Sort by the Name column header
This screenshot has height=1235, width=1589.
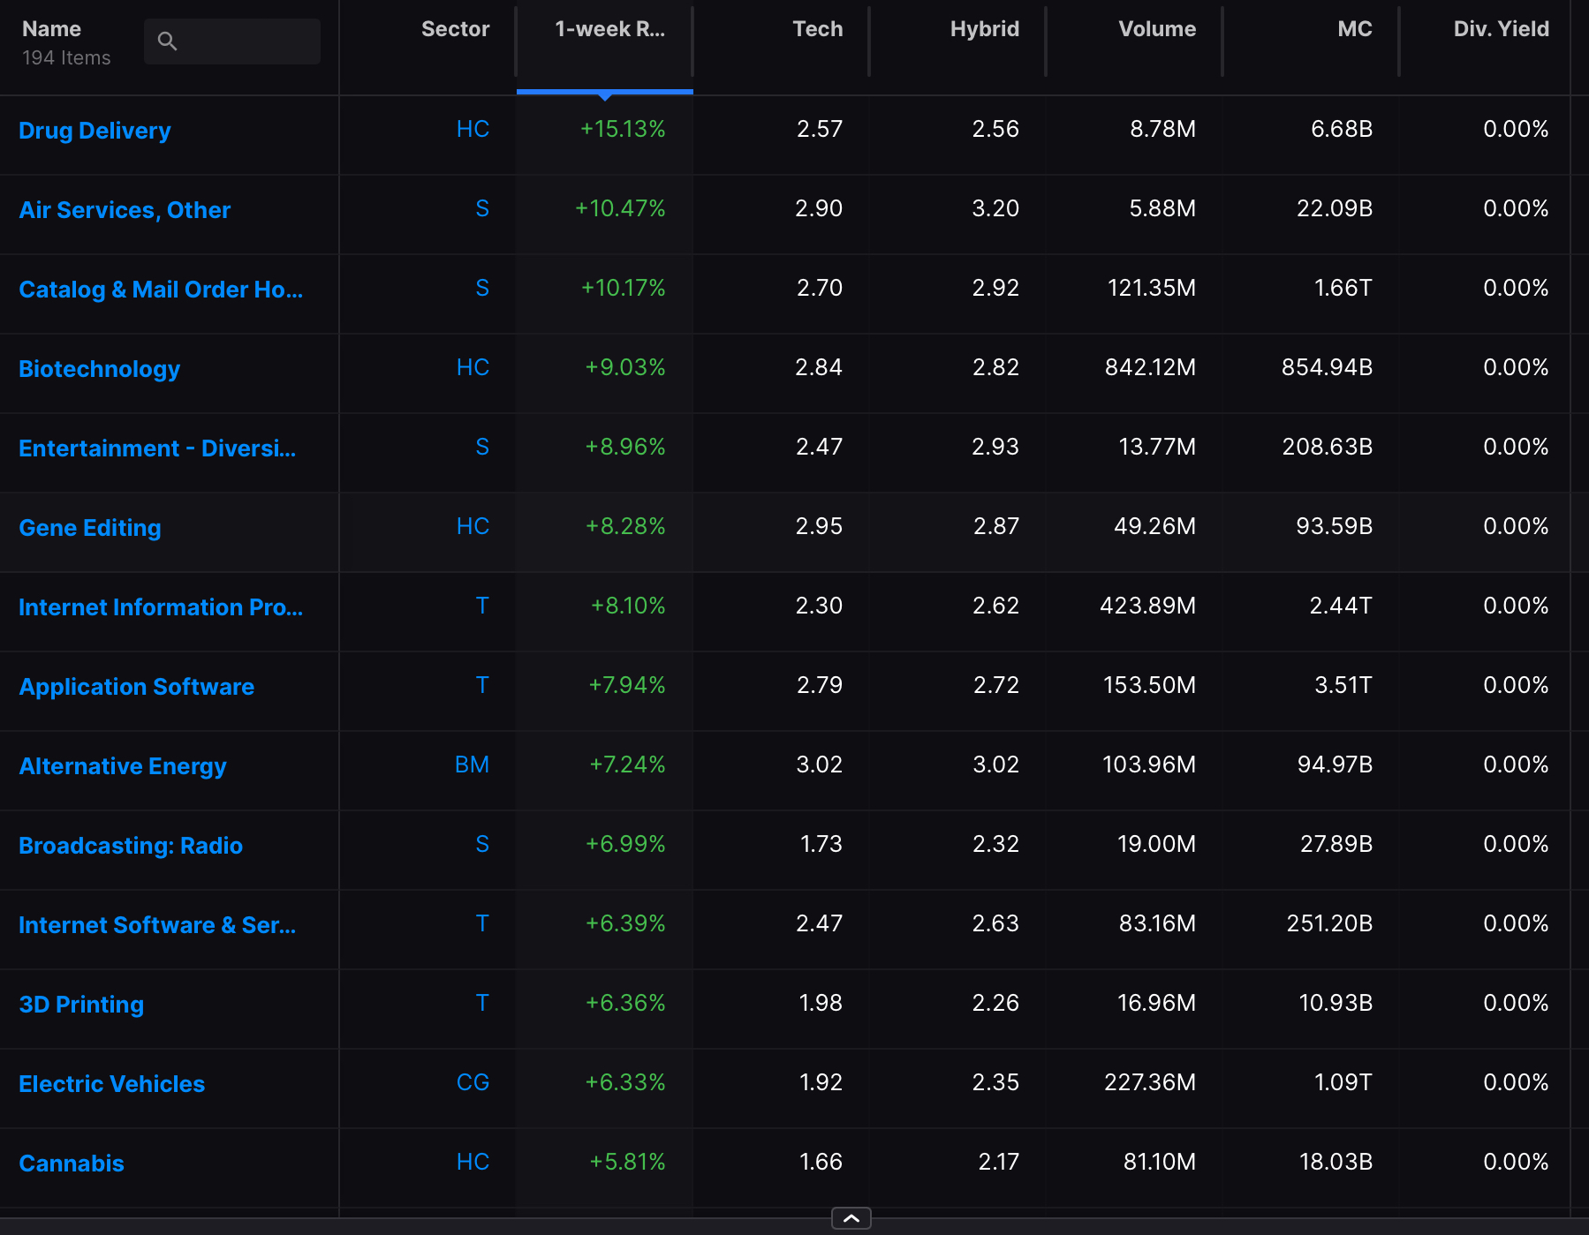pyautogui.click(x=51, y=29)
